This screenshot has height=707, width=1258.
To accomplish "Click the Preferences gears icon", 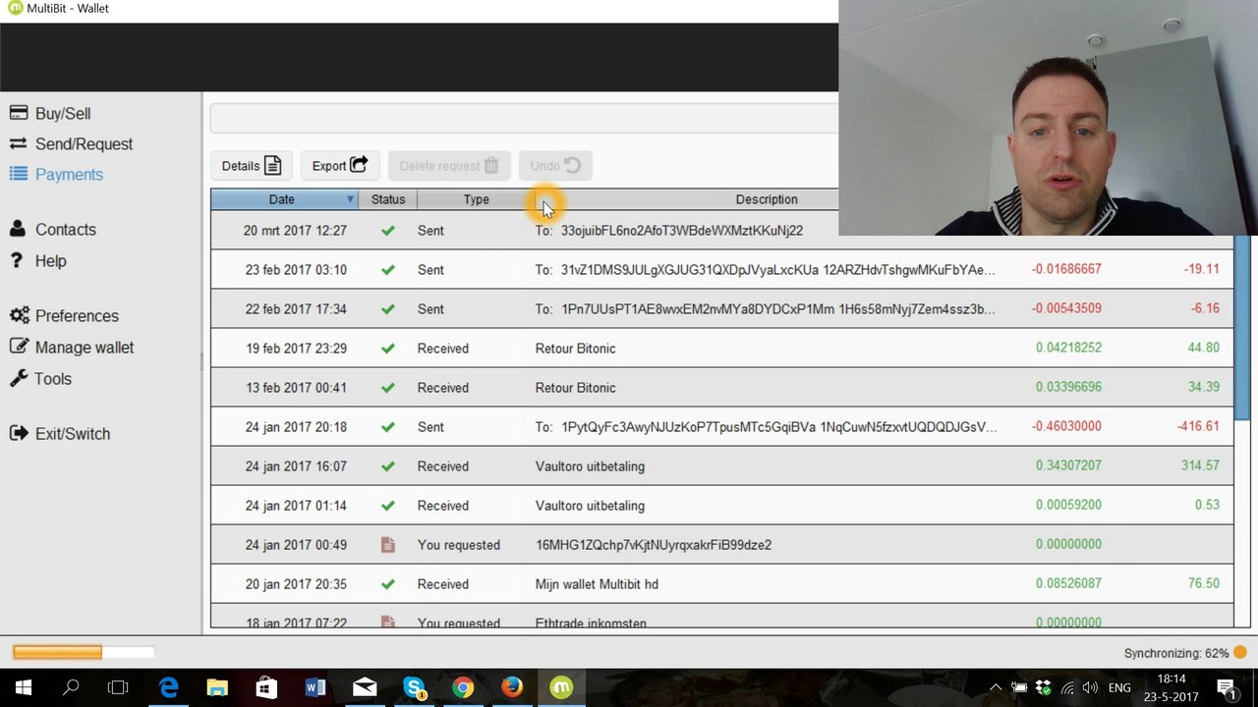I will coord(20,315).
